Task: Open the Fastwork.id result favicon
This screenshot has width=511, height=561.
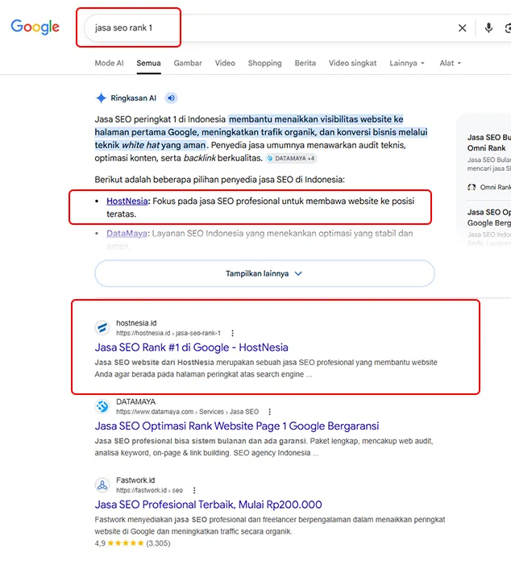Action: 102,485
